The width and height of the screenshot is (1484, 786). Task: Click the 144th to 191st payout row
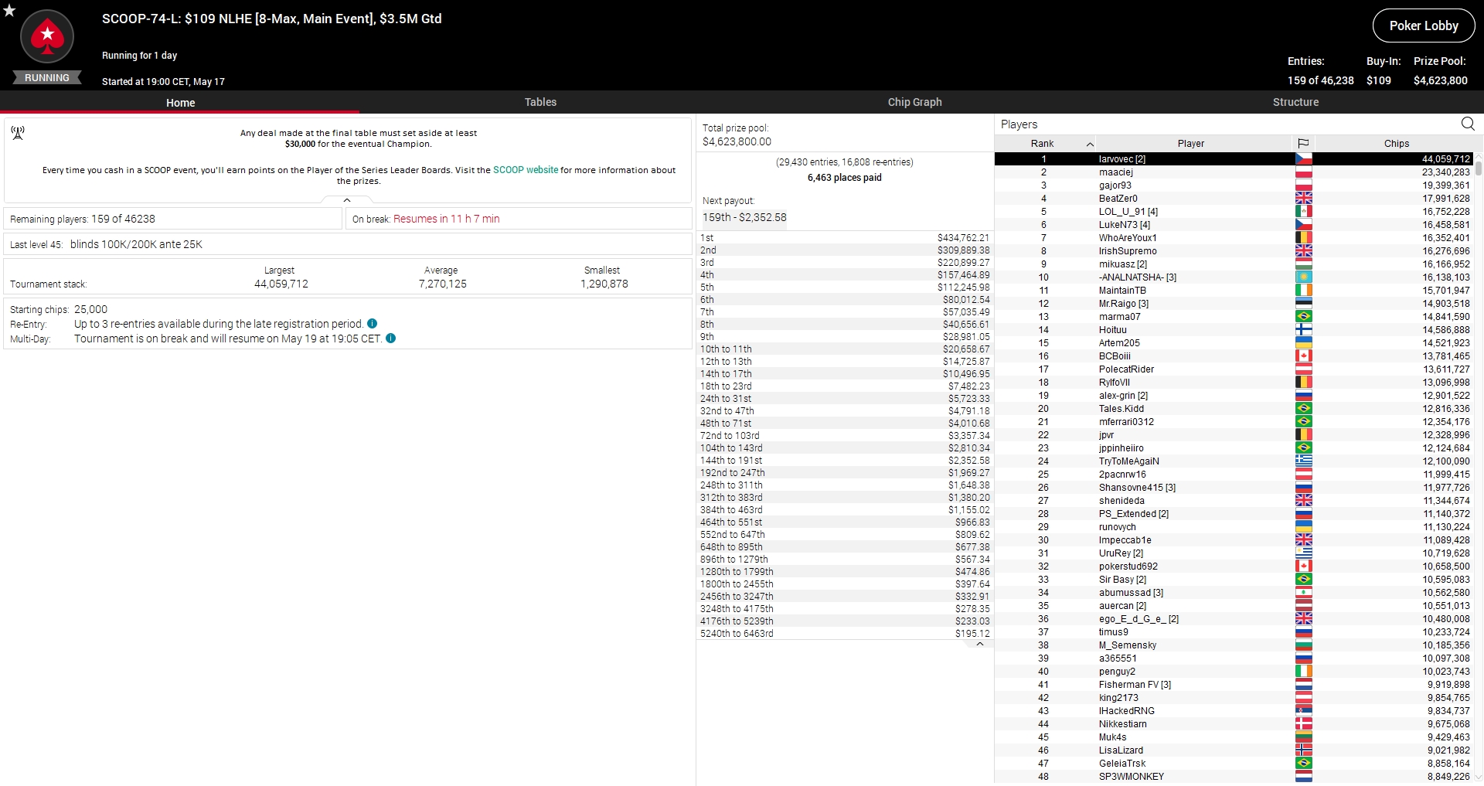click(845, 461)
